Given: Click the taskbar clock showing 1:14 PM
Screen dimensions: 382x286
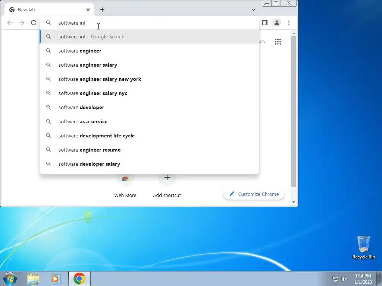Looking at the screenshot, I should (x=363, y=279).
